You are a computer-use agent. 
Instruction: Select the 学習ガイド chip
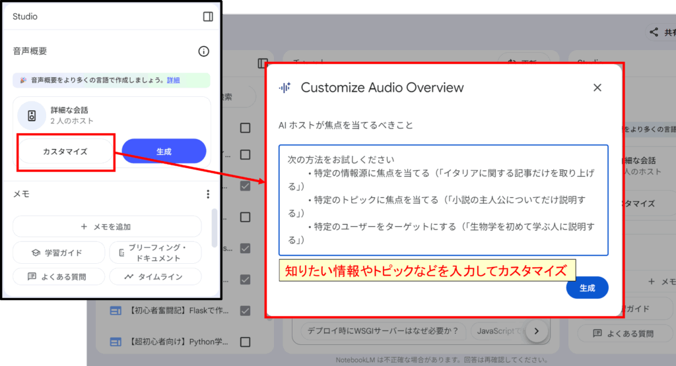[x=59, y=253]
